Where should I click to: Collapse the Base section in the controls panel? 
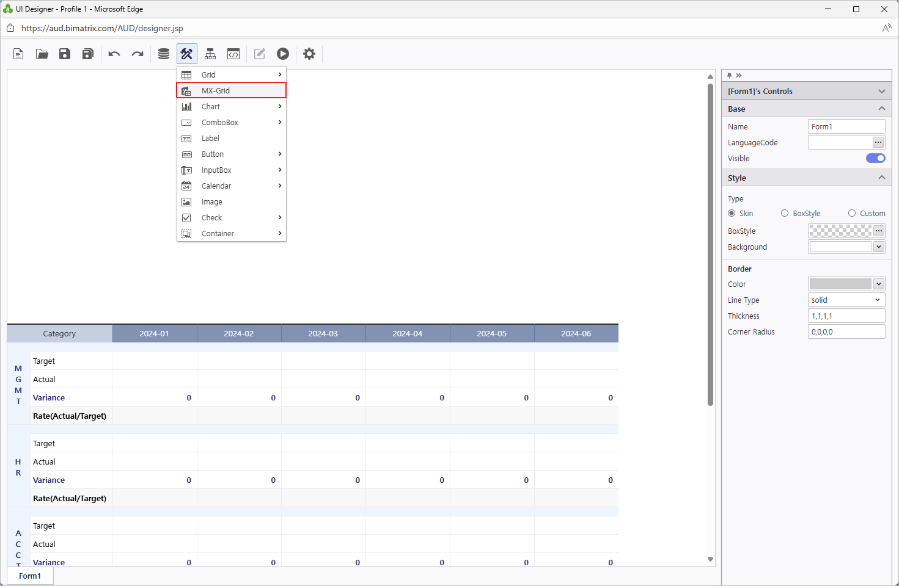(882, 109)
